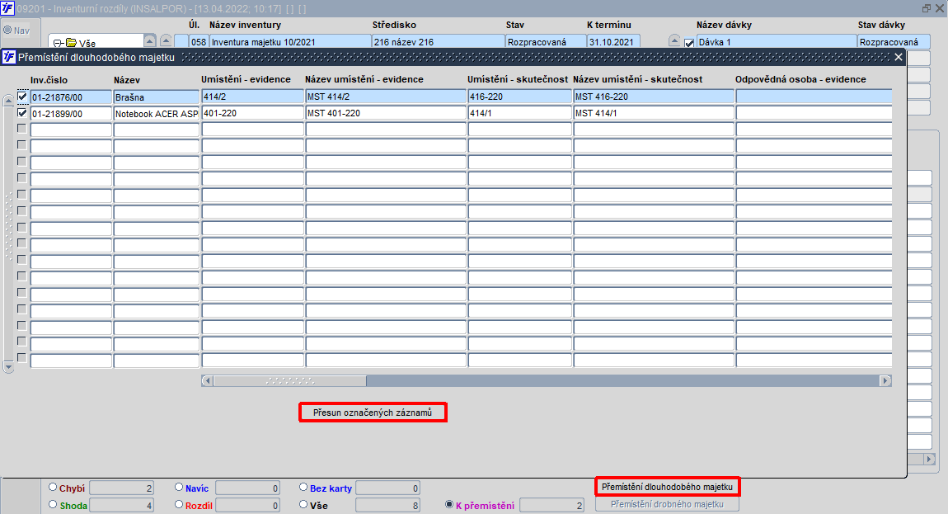Click the Dávka 1 name field
948x514 pixels.
777,42
